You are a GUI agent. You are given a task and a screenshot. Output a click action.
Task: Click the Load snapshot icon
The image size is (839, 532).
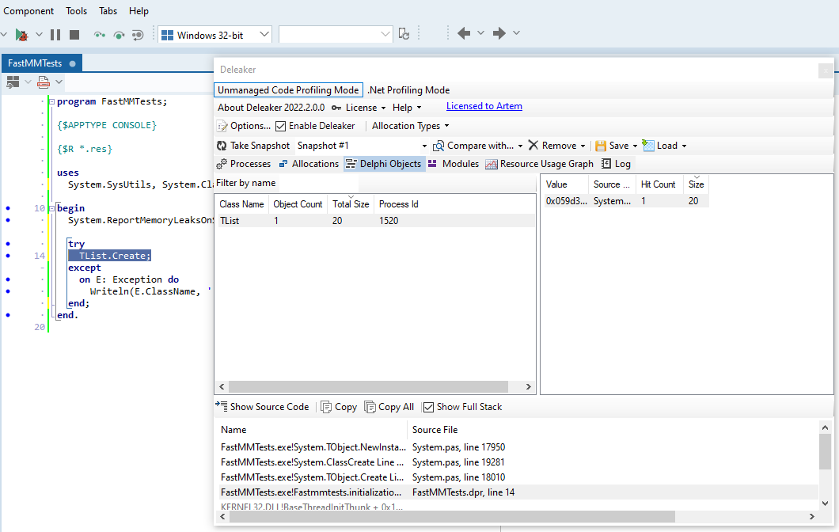click(x=649, y=146)
